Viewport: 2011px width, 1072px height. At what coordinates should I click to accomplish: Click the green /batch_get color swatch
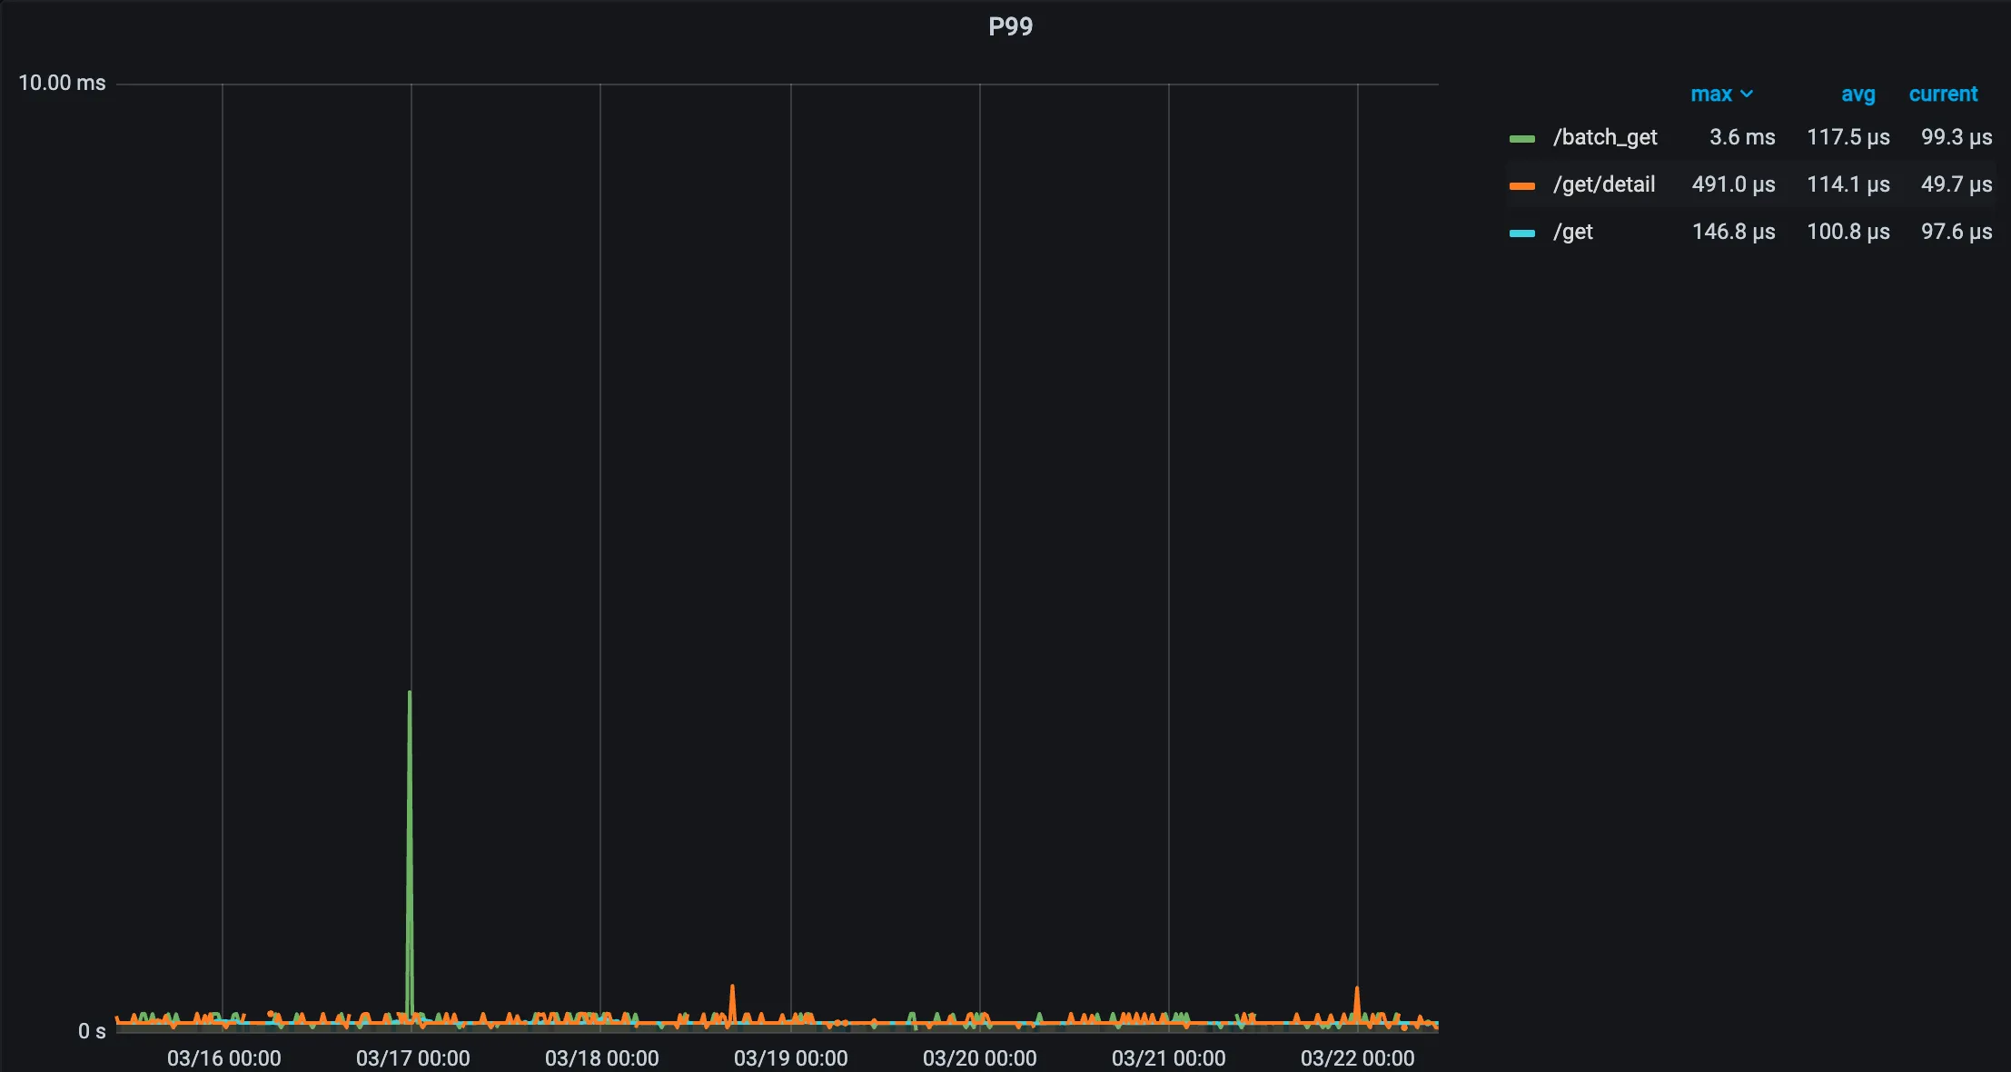[x=1522, y=139]
